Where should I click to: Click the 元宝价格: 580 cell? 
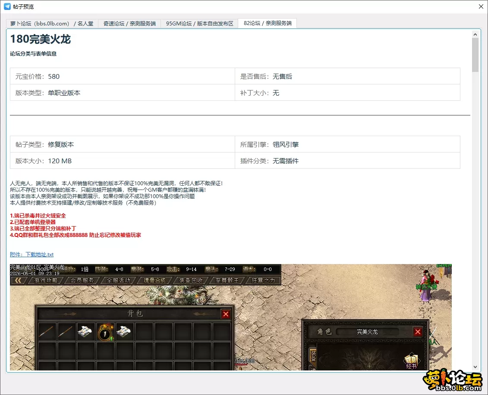(x=123, y=76)
